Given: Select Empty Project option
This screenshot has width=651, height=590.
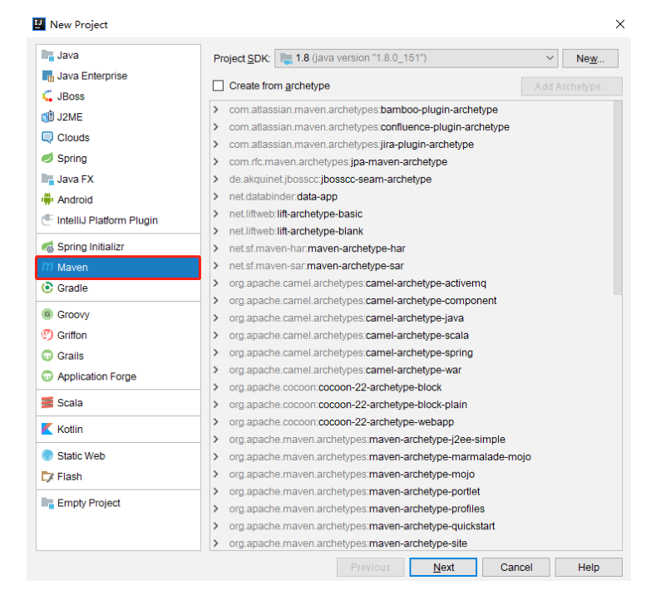Looking at the screenshot, I should click(x=118, y=504).
